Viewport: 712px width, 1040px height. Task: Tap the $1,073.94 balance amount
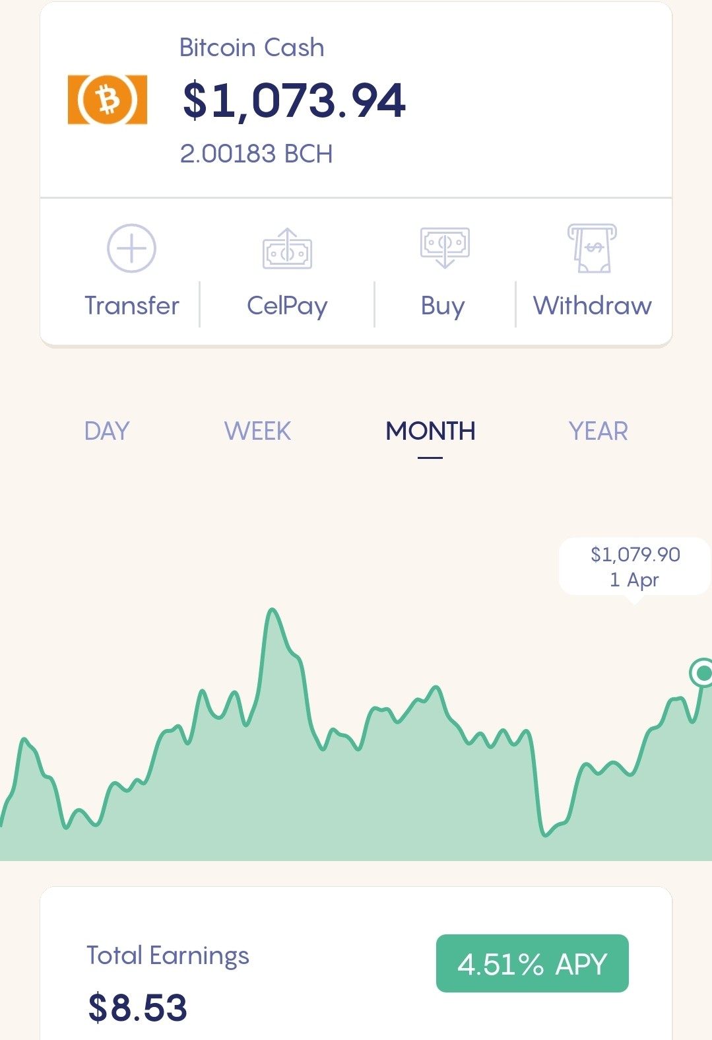[x=294, y=100]
